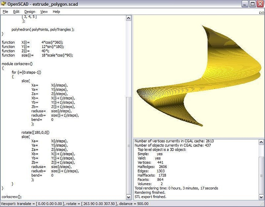Click the 'Halffacets: 1728' console line

[x=152, y=176]
